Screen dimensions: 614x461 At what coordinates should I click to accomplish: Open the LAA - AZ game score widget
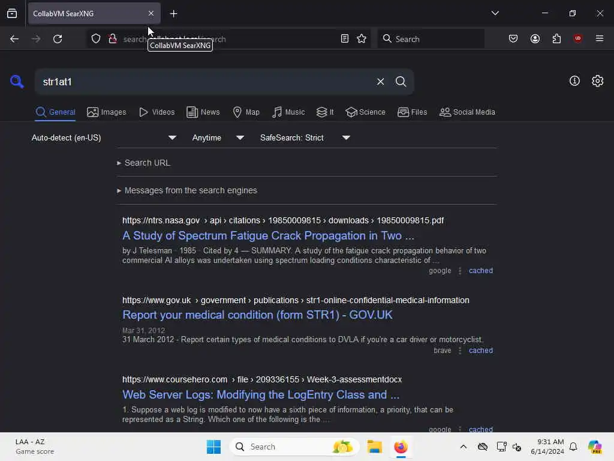34,447
